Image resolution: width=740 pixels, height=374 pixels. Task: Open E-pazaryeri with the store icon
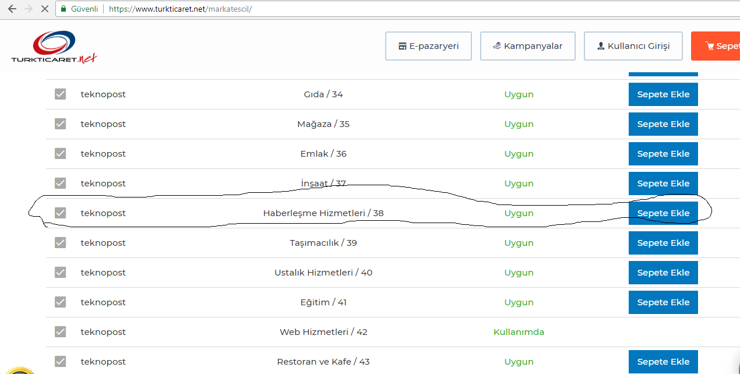(x=428, y=46)
